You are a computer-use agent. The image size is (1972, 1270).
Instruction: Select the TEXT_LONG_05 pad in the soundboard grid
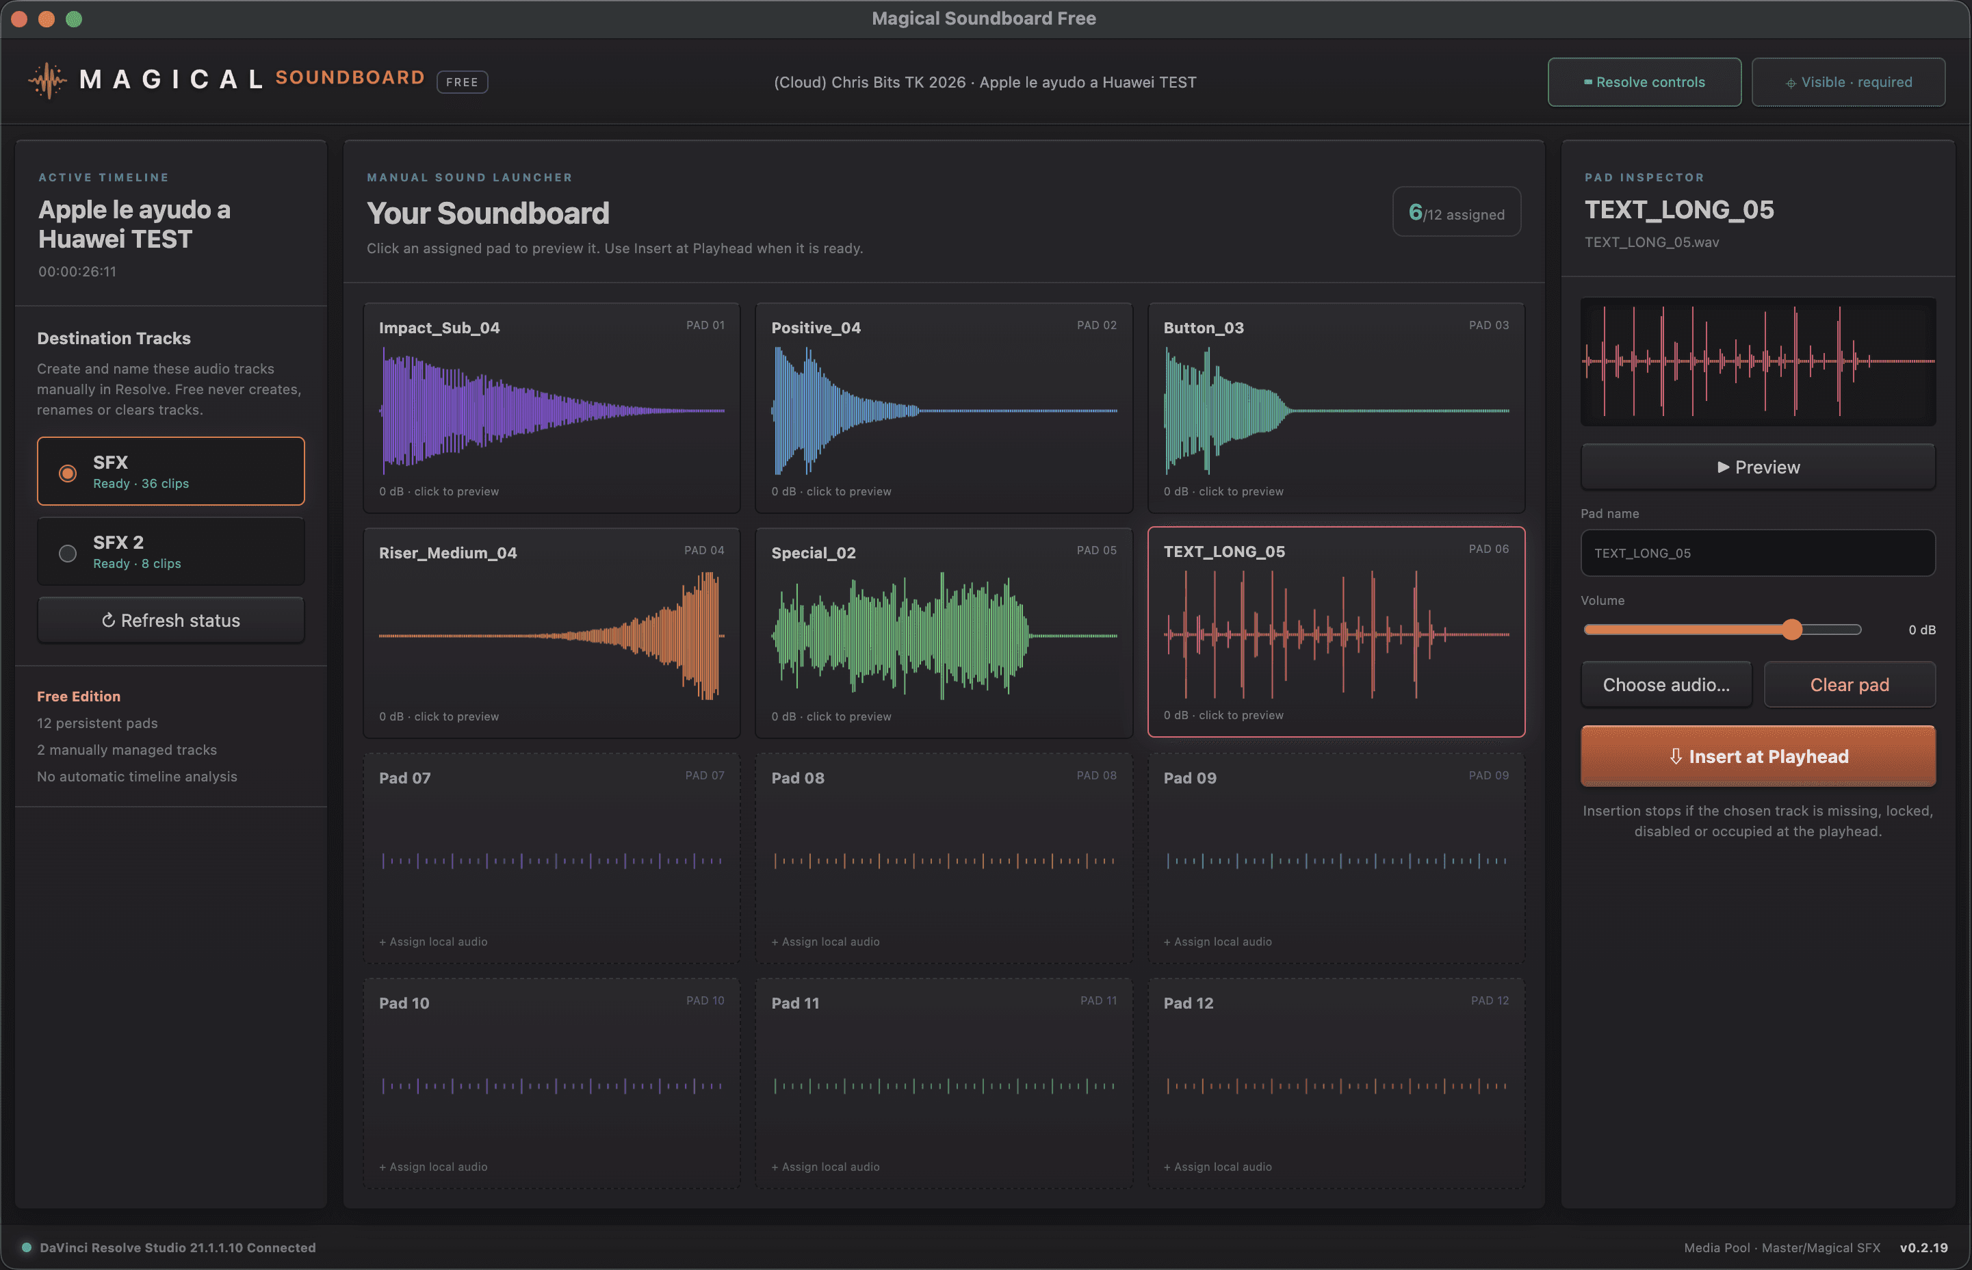click(x=1336, y=632)
